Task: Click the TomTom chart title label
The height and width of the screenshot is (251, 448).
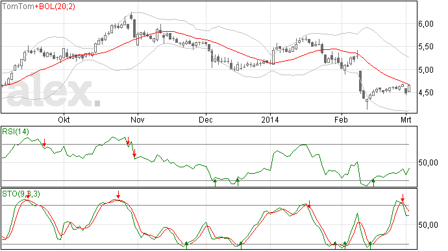Action: pos(18,6)
